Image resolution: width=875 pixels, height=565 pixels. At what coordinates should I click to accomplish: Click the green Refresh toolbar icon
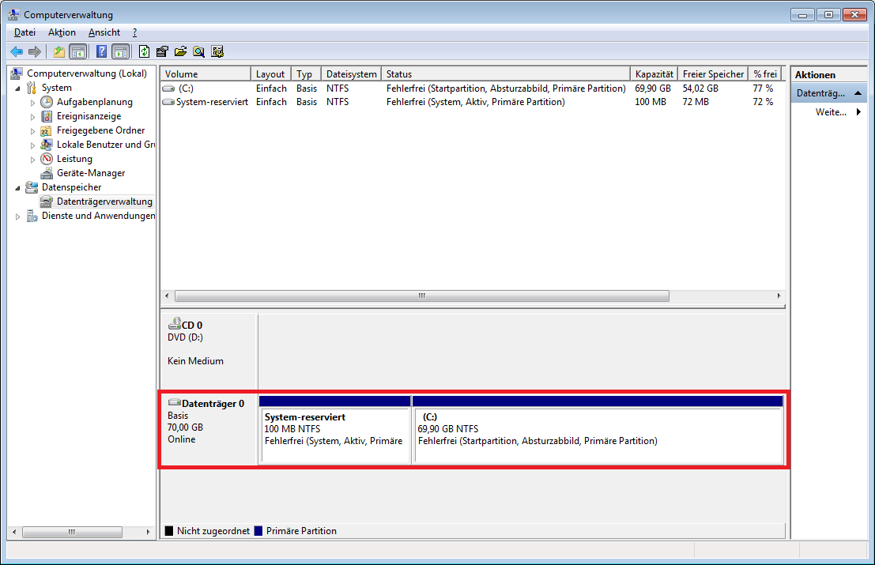point(144,52)
